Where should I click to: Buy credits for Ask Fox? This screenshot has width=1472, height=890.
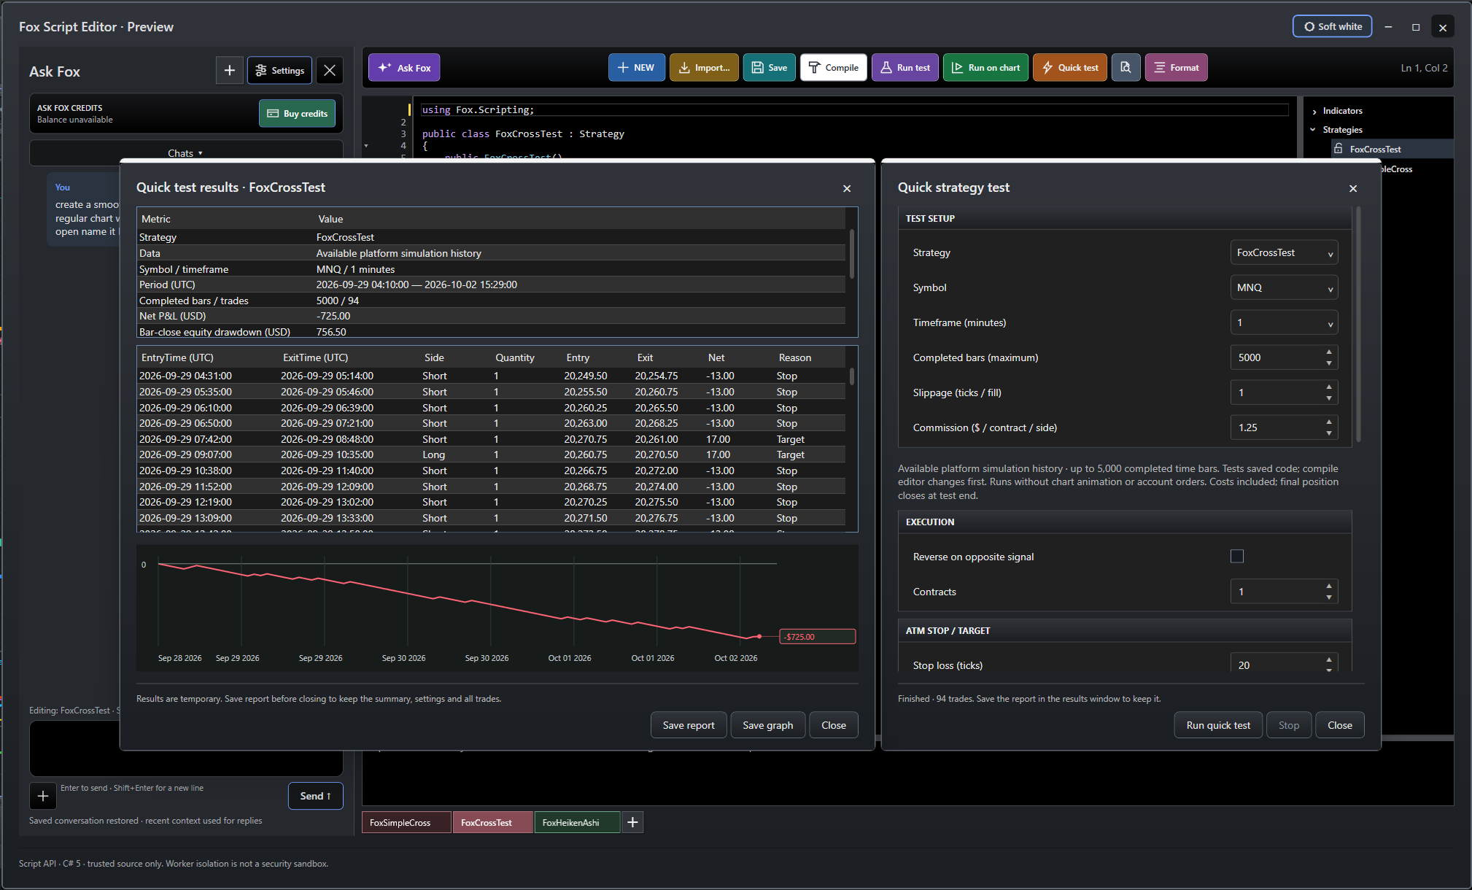pyautogui.click(x=297, y=114)
